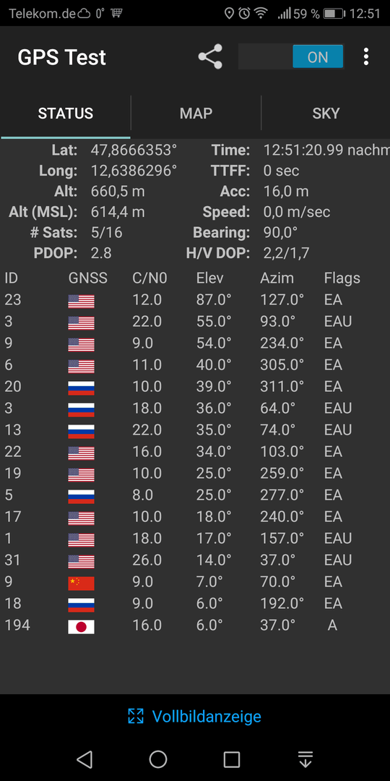Screen dimensions: 390x781
Task: Tap the Chinese flag for satellite 9
Action: [81, 583]
